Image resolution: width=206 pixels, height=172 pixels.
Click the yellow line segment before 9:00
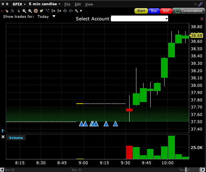tap(80, 104)
